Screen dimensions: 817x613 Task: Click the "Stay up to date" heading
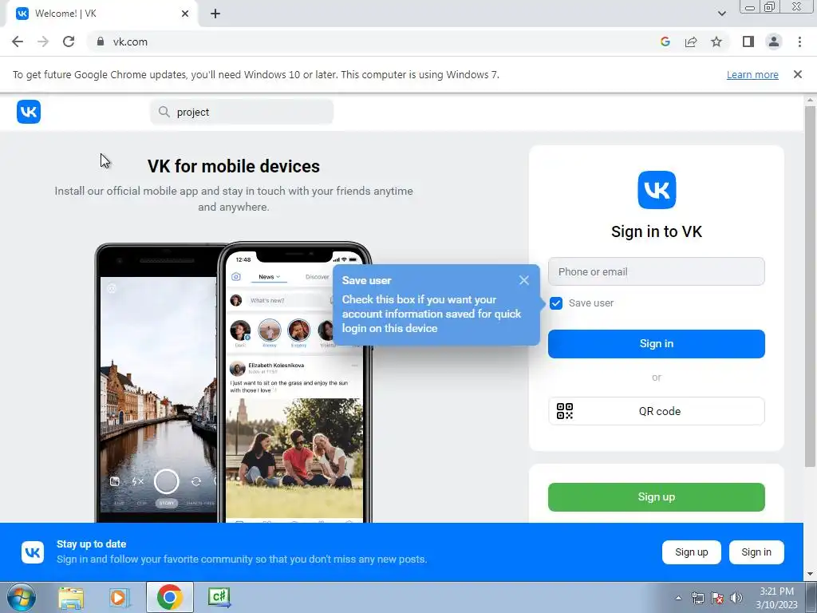(x=91, y=544)
